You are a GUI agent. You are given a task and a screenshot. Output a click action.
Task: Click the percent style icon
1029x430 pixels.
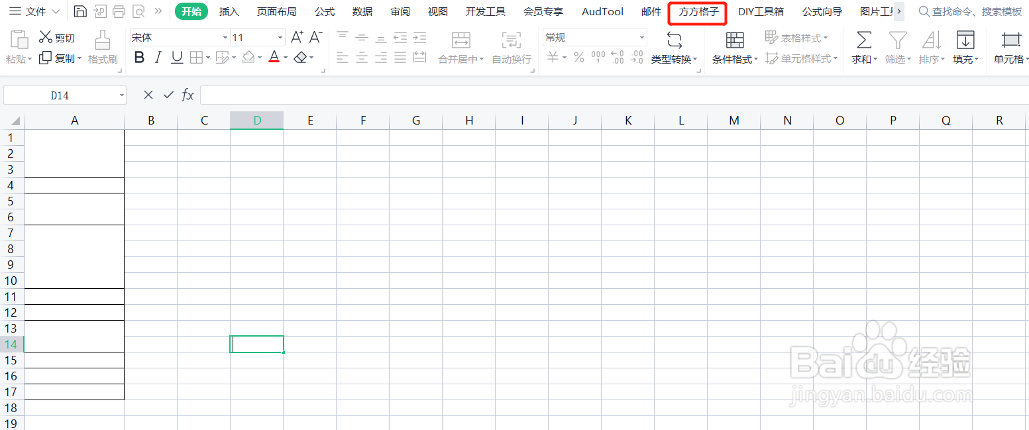click(579, 58)
